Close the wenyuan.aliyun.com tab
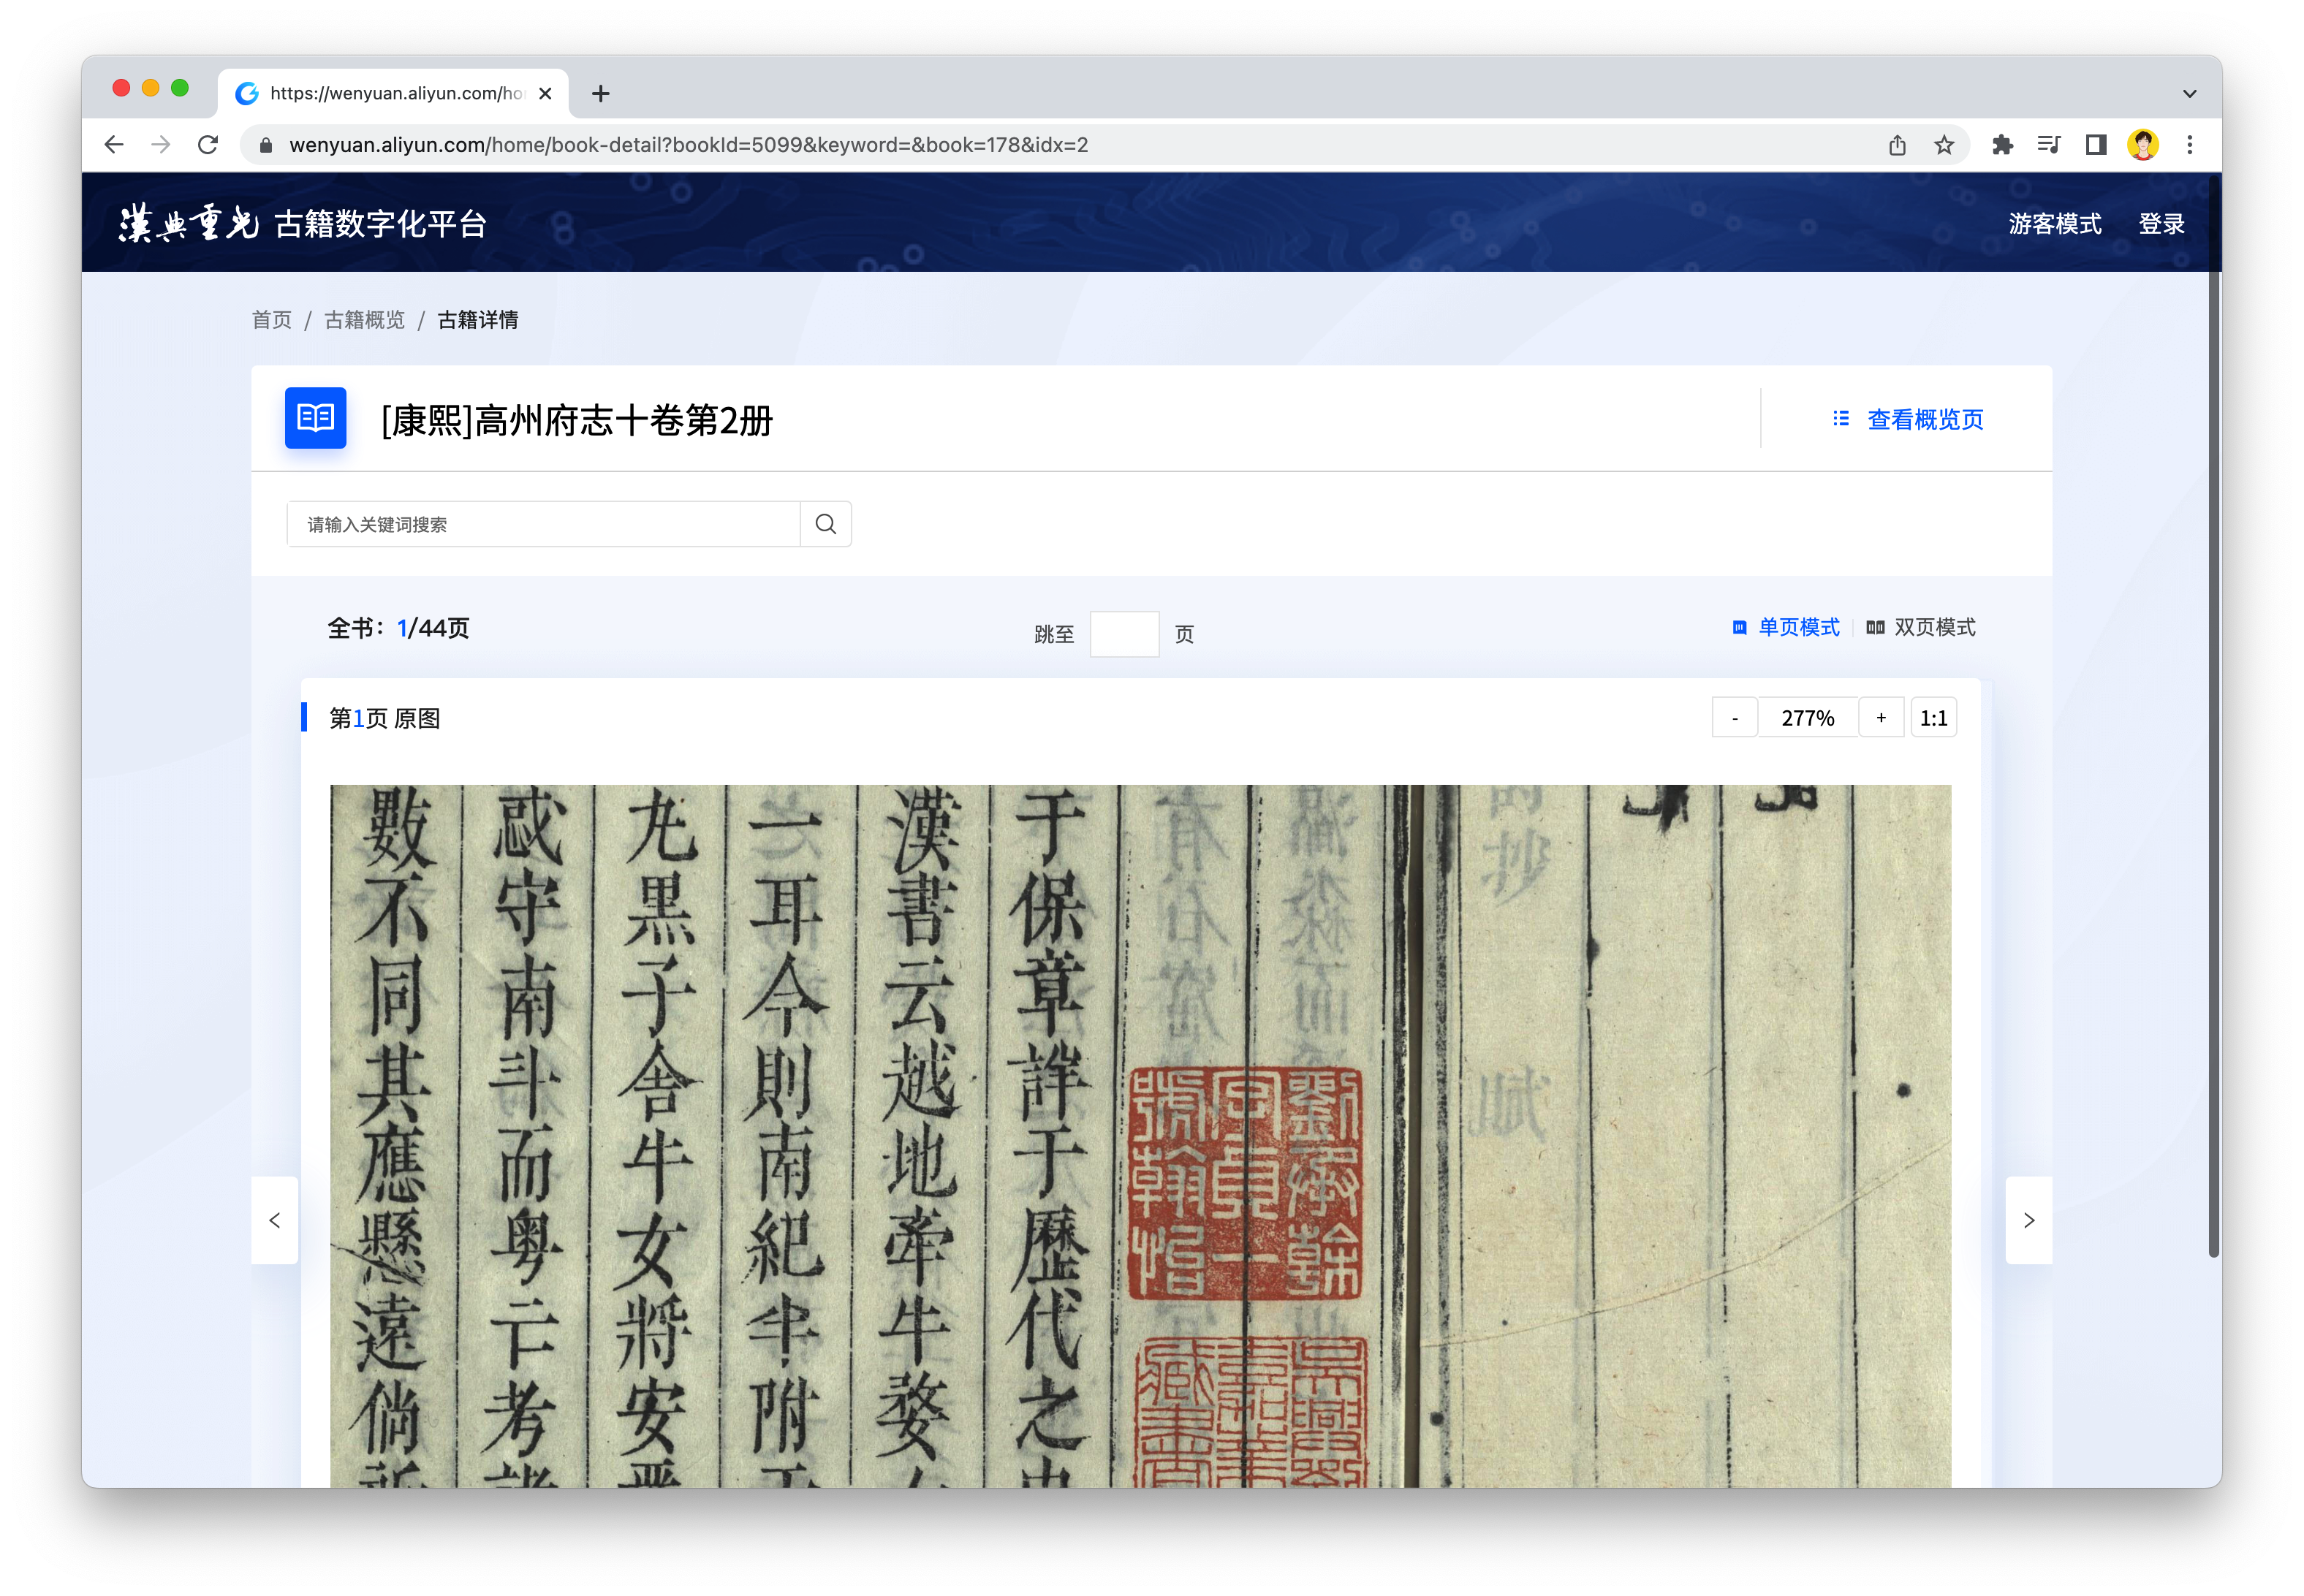 [x=545, y=93]
